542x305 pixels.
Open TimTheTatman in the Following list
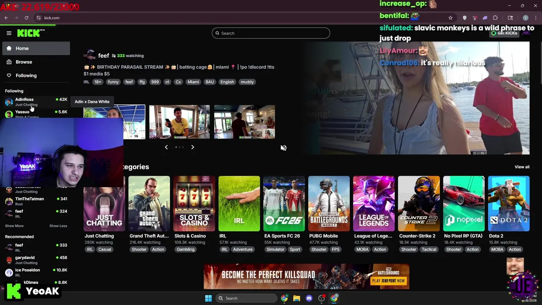click(x=36, y=201)
